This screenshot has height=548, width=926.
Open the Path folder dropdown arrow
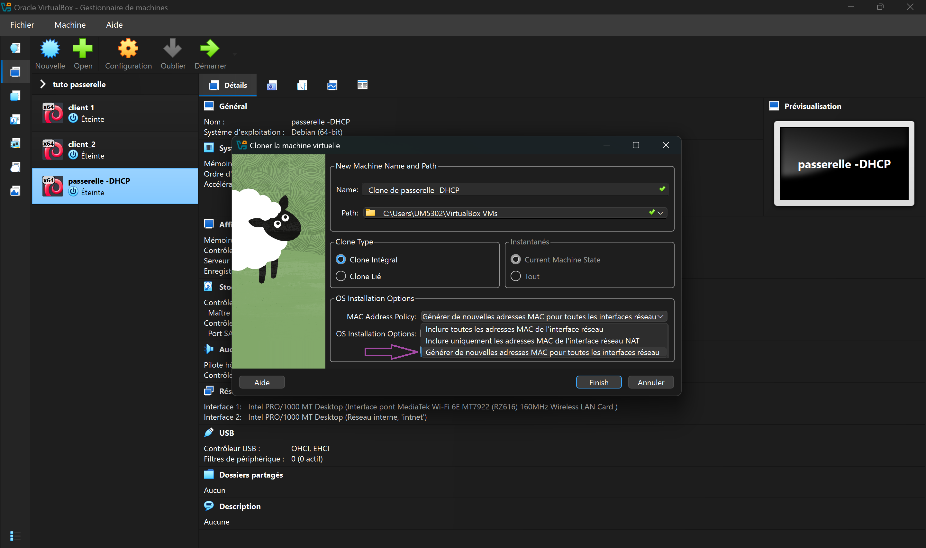[x=661, y=213]
